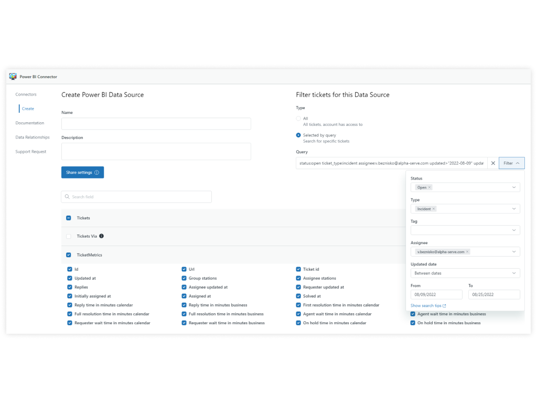
Task: Click the search magnifier in the field search box
Action: click(66, 197)
